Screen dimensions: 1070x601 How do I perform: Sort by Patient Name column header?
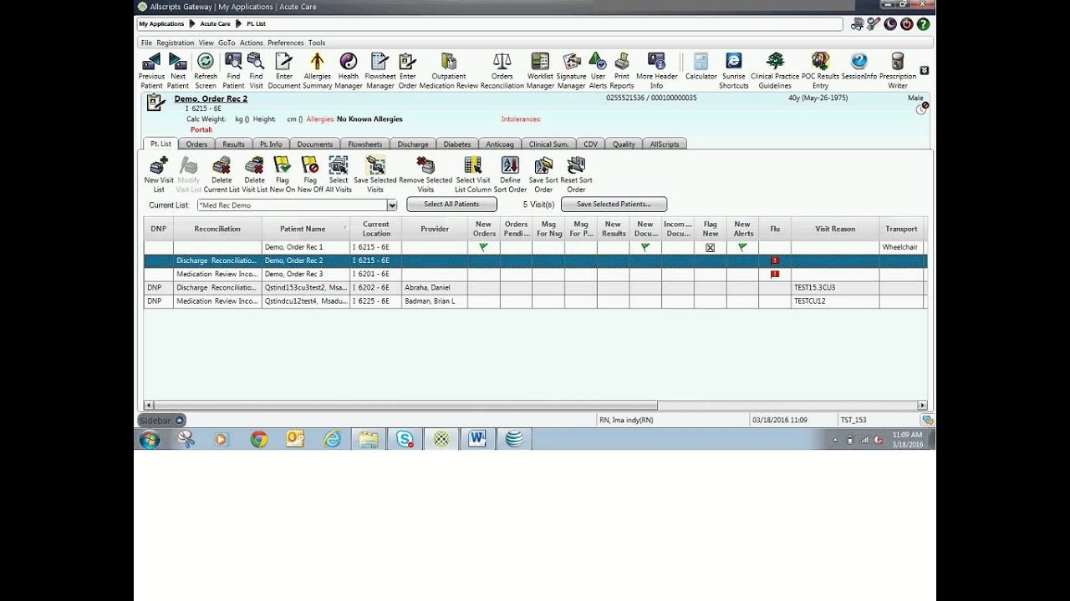[303, 229]
